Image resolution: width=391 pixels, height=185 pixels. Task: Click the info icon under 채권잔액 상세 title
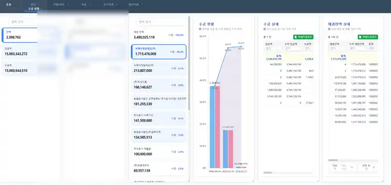click(329, 29)
